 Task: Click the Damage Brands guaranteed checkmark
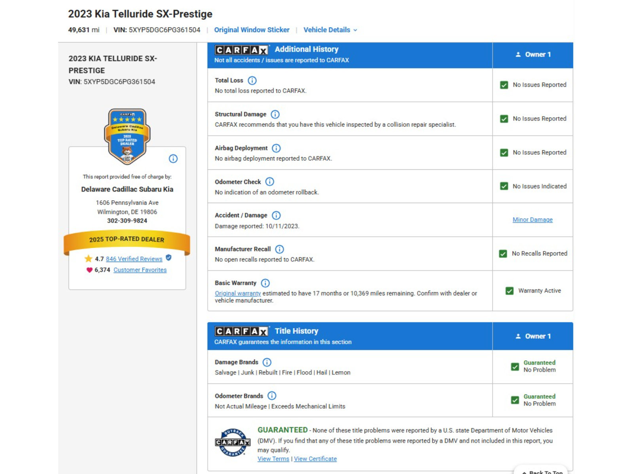[515, 367]
